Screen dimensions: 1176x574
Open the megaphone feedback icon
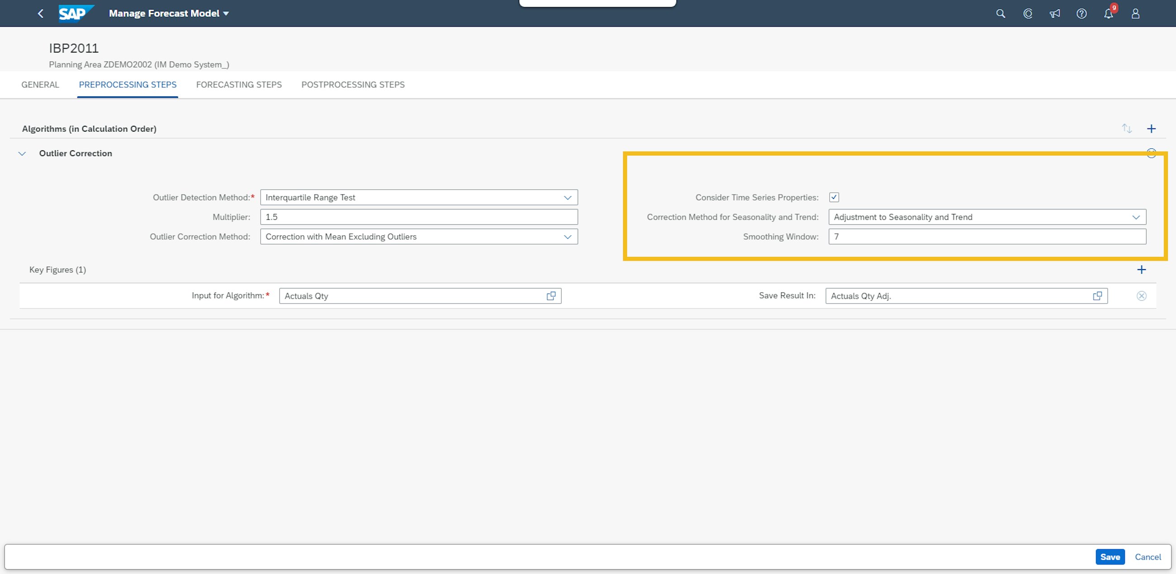pyautogui.click(x=1055, y=14)
